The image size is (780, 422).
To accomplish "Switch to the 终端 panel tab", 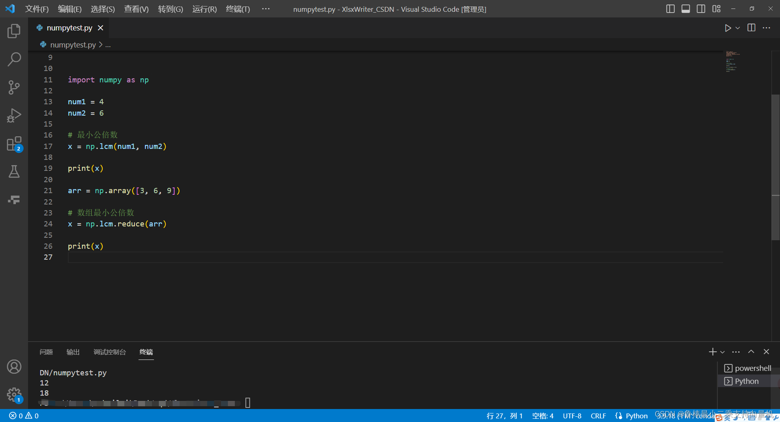I will coord(146,352).
